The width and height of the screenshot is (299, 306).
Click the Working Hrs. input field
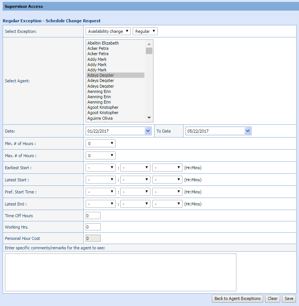coord(93,227)
